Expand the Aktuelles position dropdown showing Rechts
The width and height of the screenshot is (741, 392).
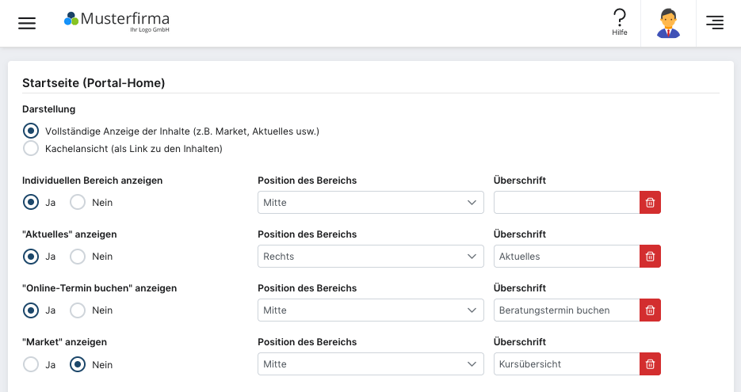click(x=370, y=257)
